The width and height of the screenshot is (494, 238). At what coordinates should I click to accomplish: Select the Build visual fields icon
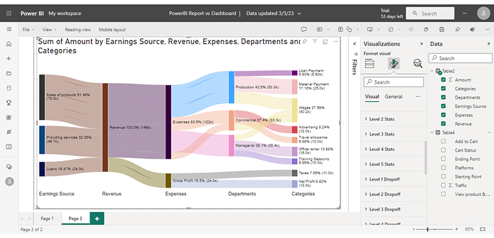pos(369,64)
